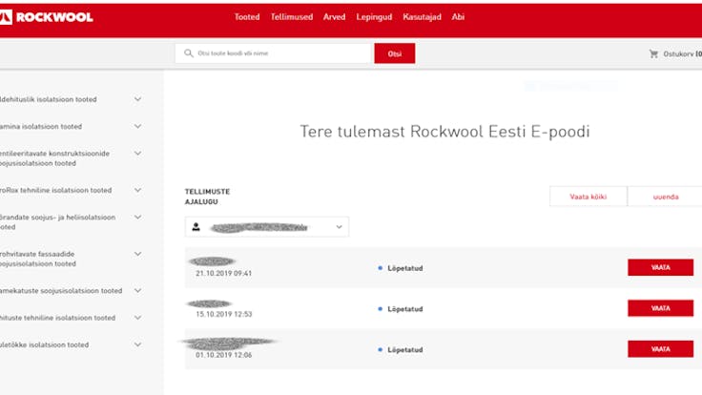Click Lõpetatud status of 15.10.2019 order

(404, 309)
